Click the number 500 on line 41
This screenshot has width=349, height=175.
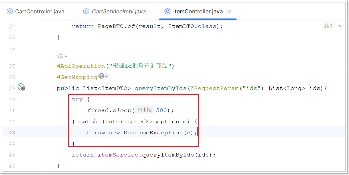162,110
